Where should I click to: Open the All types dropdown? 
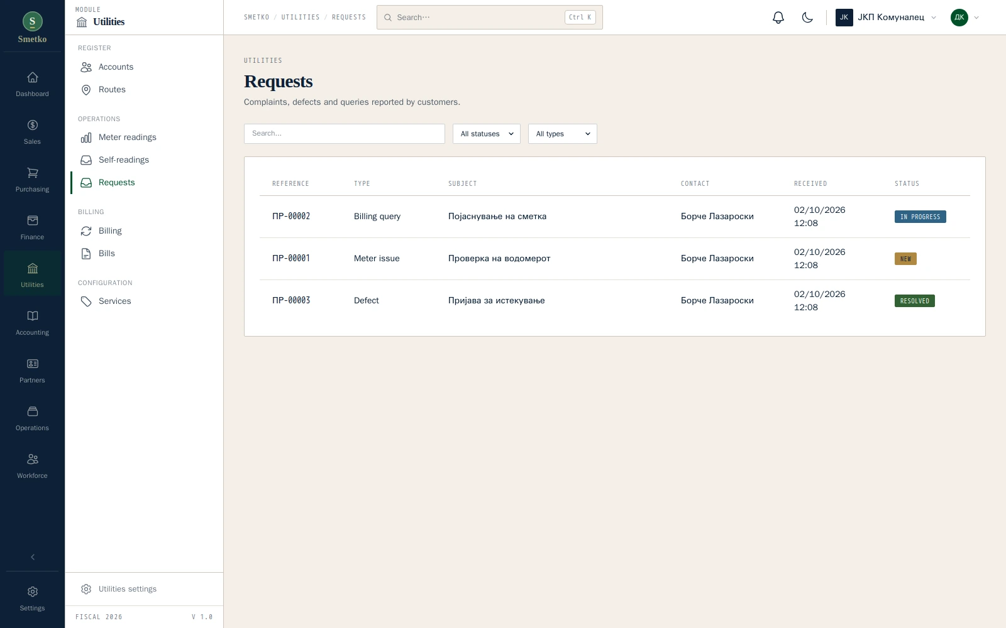click(x=563, y=134)
